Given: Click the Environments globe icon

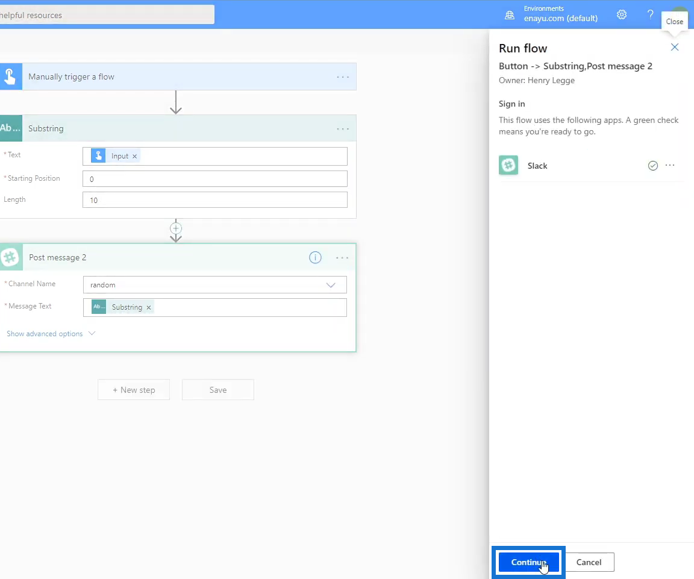Looking at the screenshot, I should pos(510,16).
